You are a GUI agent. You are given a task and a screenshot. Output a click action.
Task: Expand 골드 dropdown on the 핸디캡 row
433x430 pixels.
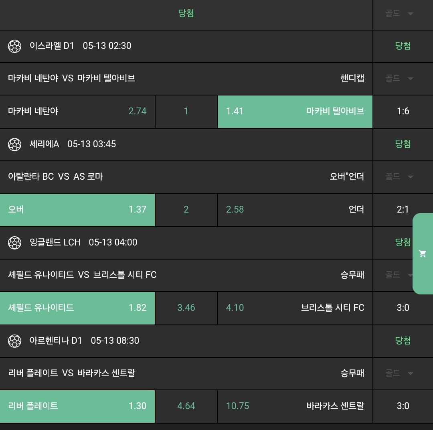[399, 79]
